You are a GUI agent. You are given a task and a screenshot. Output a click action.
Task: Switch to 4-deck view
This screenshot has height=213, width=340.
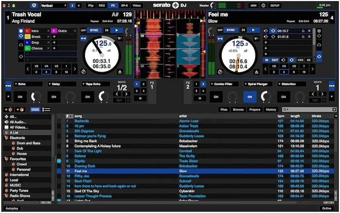tap(78, 6)
